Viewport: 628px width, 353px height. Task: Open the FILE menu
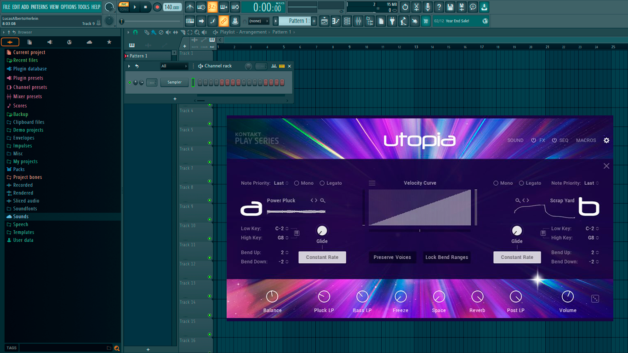[x=6, y=7]
